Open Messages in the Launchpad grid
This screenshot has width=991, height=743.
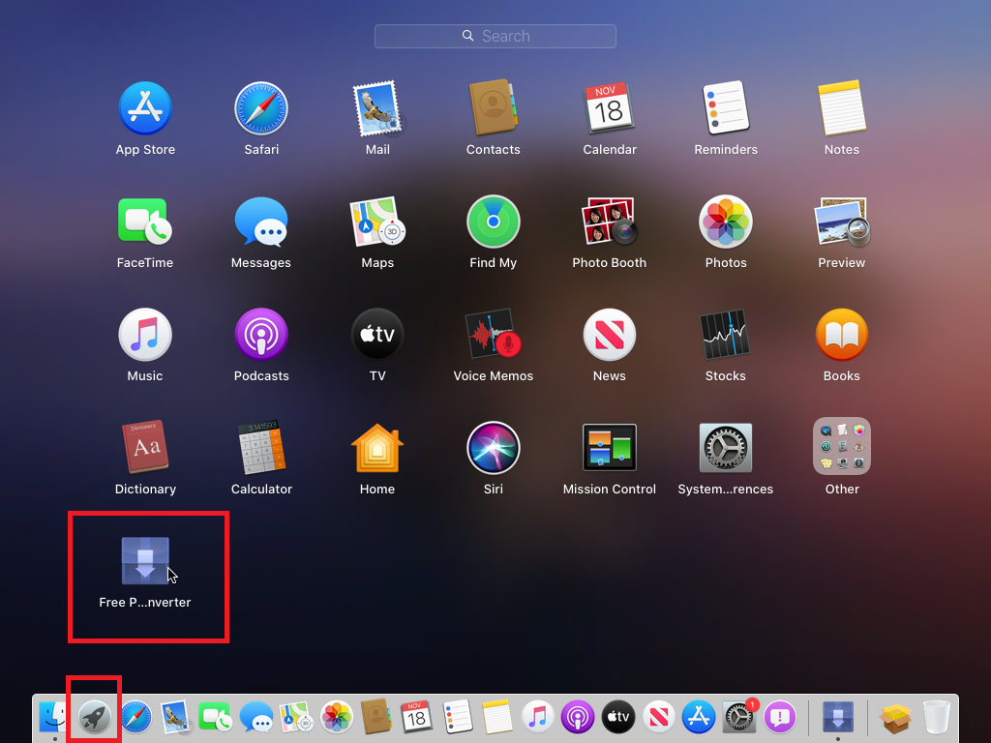[261, 222]
